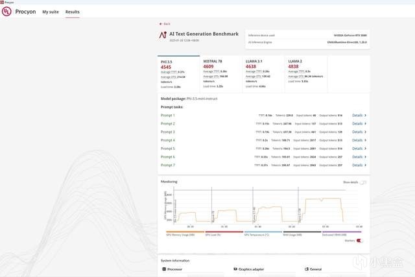
Task: Toggle the Show details switch
Action: click(x=363, y=182)
